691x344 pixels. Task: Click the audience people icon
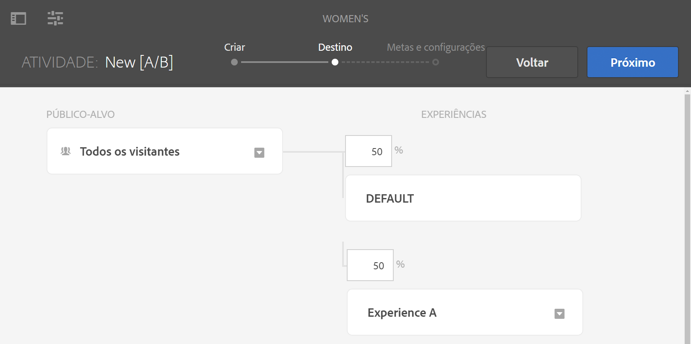[x=66, y=151]
